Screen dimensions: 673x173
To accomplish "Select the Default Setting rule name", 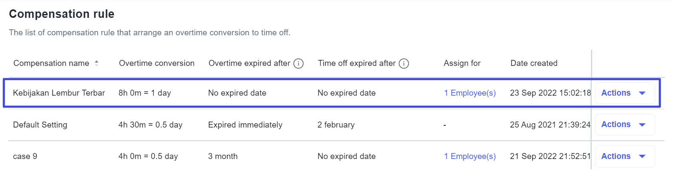I will pyautogui.click(x=40, y=125).
